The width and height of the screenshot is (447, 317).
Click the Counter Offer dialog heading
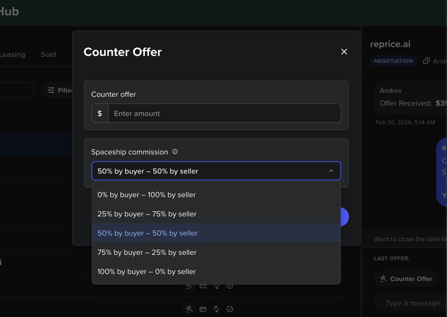(x=123, y=52)
